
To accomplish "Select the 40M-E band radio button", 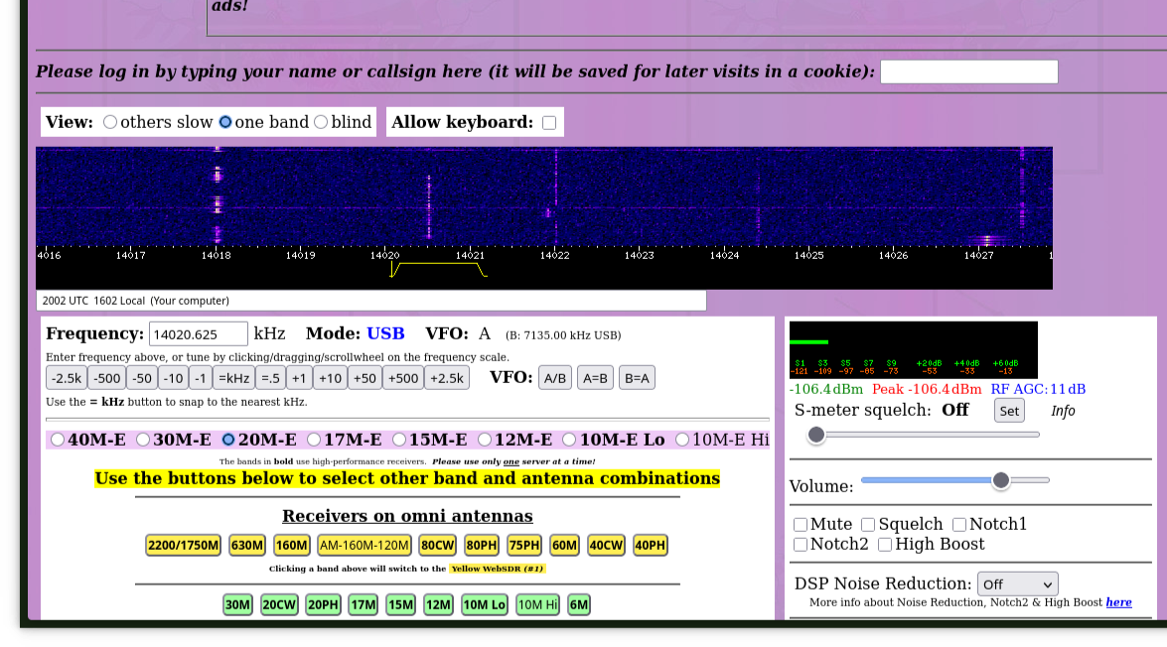I will [58, 440].
